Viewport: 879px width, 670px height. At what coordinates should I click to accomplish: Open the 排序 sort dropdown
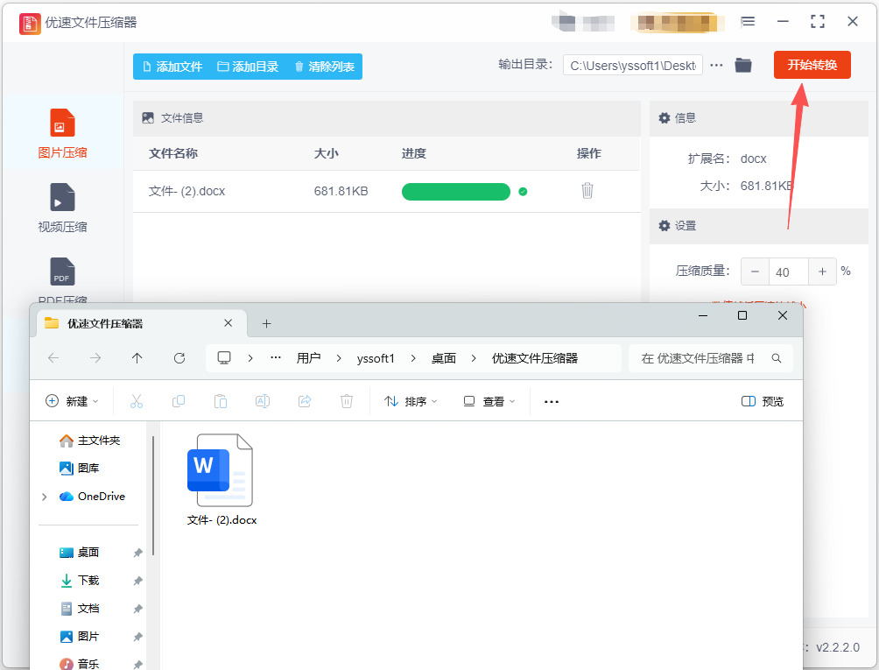click(411, 401)
